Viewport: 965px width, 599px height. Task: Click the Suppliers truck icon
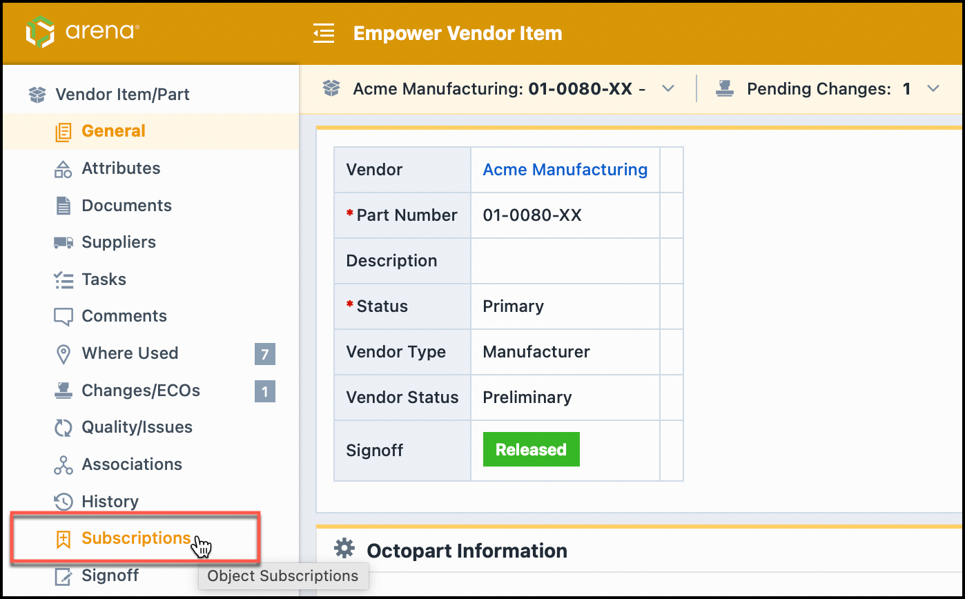tap(63, 242)
